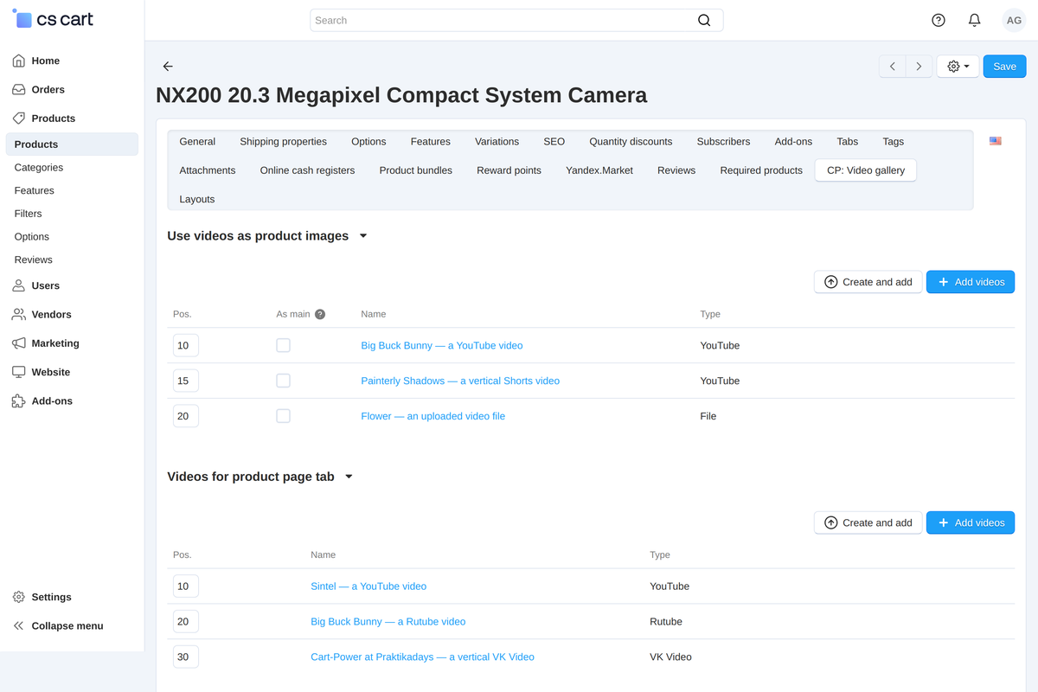This screenshot has width=1038, height=692.
Task: Open the help question mark icon
Action: [939, 20]
